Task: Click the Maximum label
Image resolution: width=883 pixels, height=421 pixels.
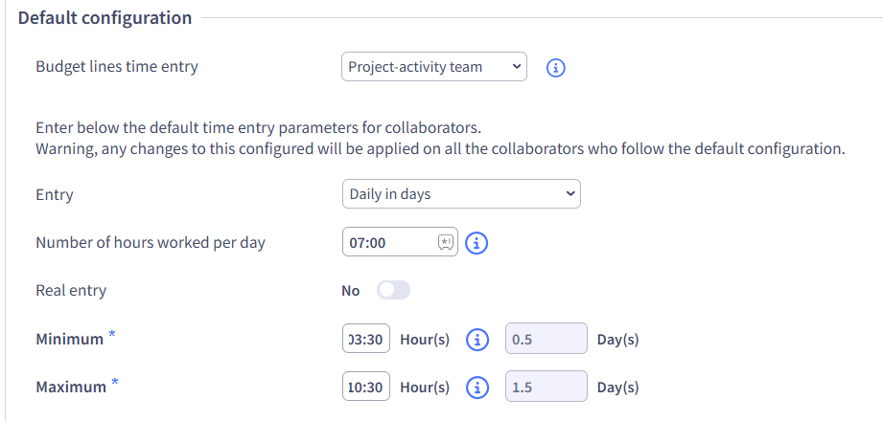Action: (x=70, y=388)
